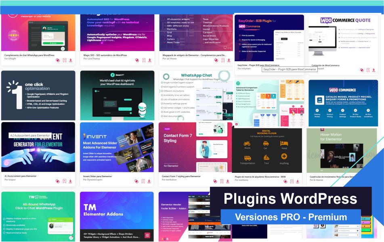Screen dimensions: 384x242
Task: Download the Complemento de chat WhatsApp plugin
Action: click(71, 60)
